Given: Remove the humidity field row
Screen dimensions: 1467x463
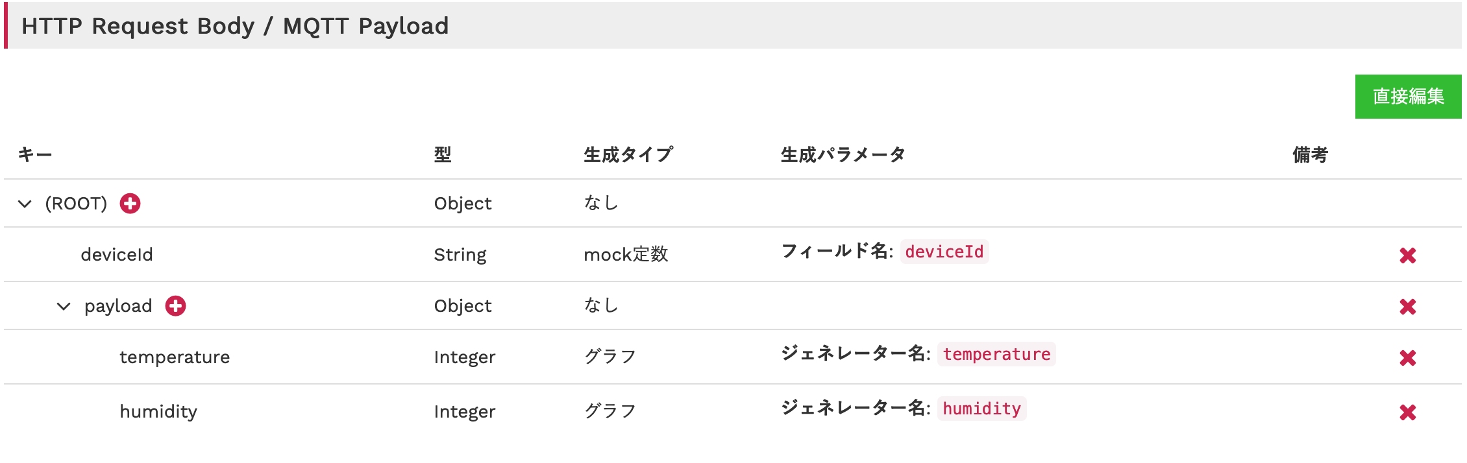Looking at the screenshot, I should point(1407,412).
